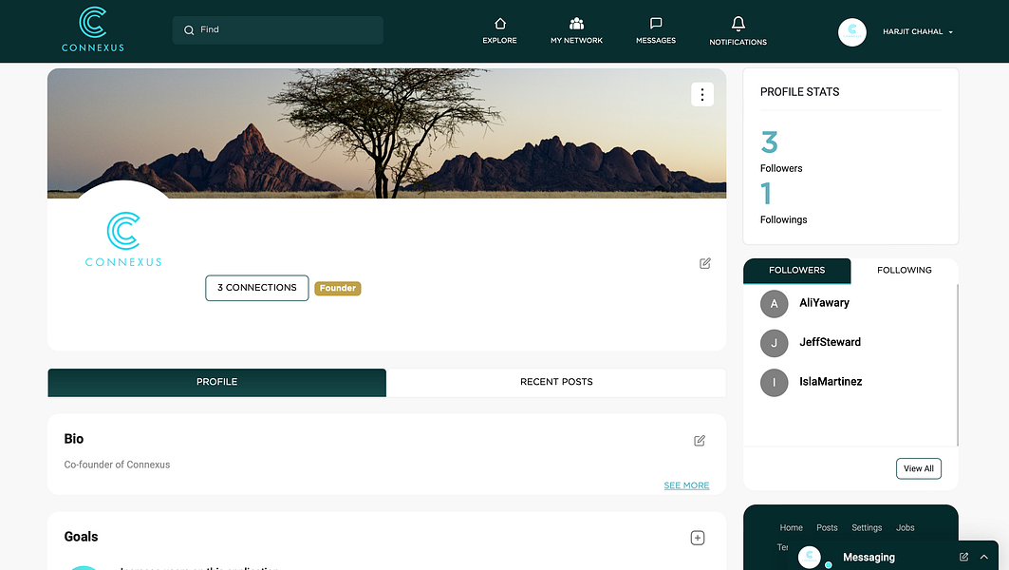Image resolution: width=1009 pixels, height=570 pixels.
Task: Open AliYawary follower name
Action: [824, 303]
